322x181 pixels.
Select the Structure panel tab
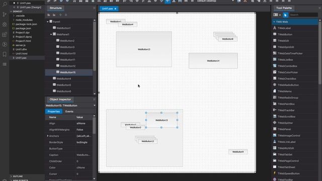56,8
